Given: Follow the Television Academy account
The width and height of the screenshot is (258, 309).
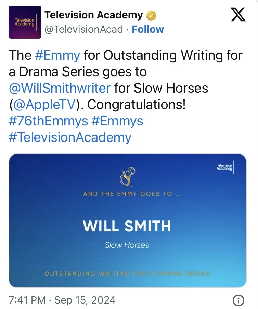Looking at the screenshot, I should [148, 29].
